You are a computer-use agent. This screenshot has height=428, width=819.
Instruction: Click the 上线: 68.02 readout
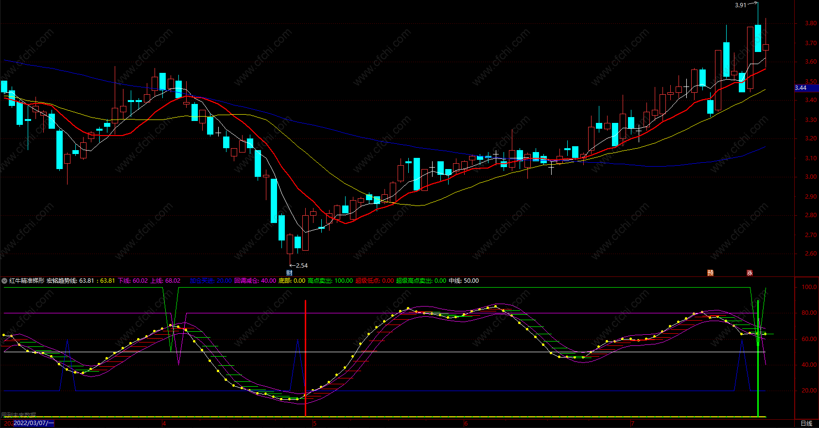point(165,281)
